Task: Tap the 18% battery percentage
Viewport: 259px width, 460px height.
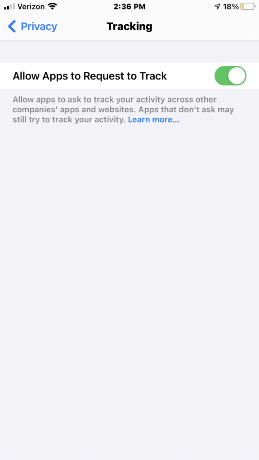Action: 231,6
